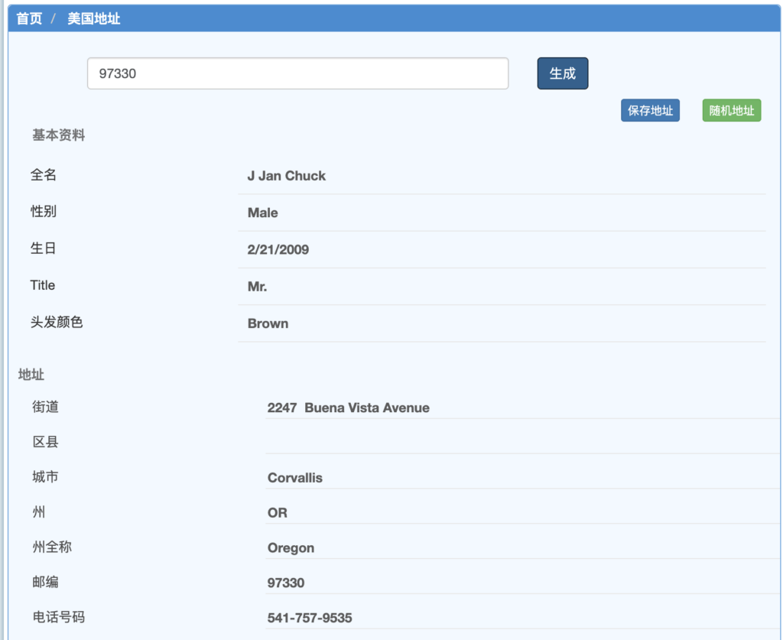
Task: Select the postal code 97330 under 邮编
Action: coord(286,583)
